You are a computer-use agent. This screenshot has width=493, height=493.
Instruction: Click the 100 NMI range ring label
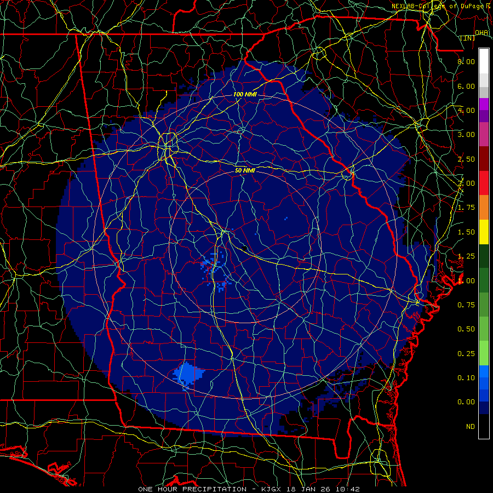click(245, 94)
